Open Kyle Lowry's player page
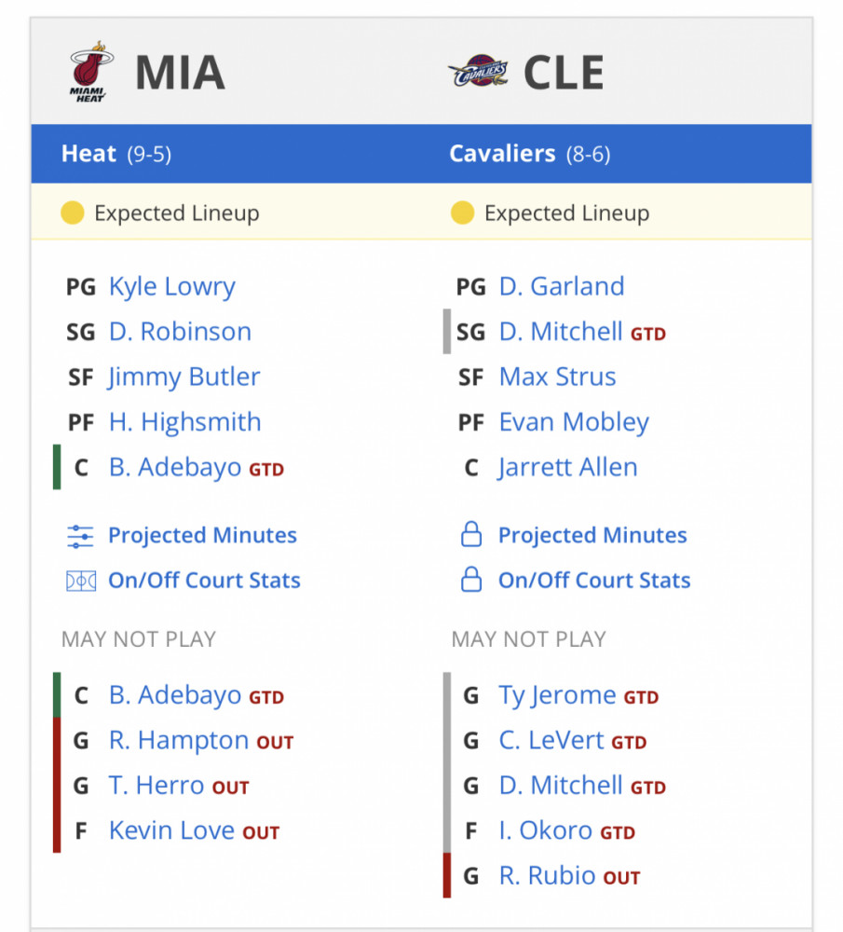The height and width of the screenshot is (932, 843). coord(172,286)
